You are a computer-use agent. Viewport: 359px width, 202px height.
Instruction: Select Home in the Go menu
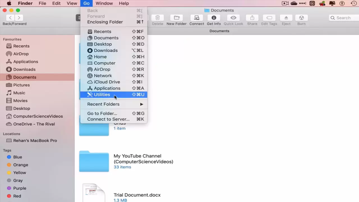click(114, 57)
